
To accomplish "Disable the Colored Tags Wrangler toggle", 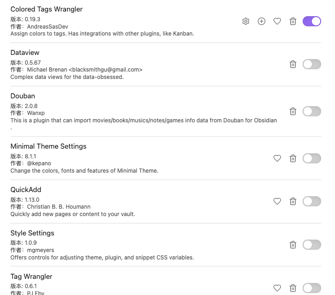I will click(312, 21).
